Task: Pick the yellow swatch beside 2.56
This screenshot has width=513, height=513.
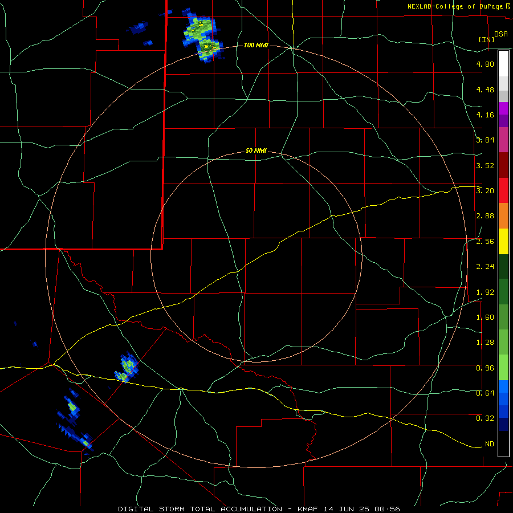Action: 503,241
